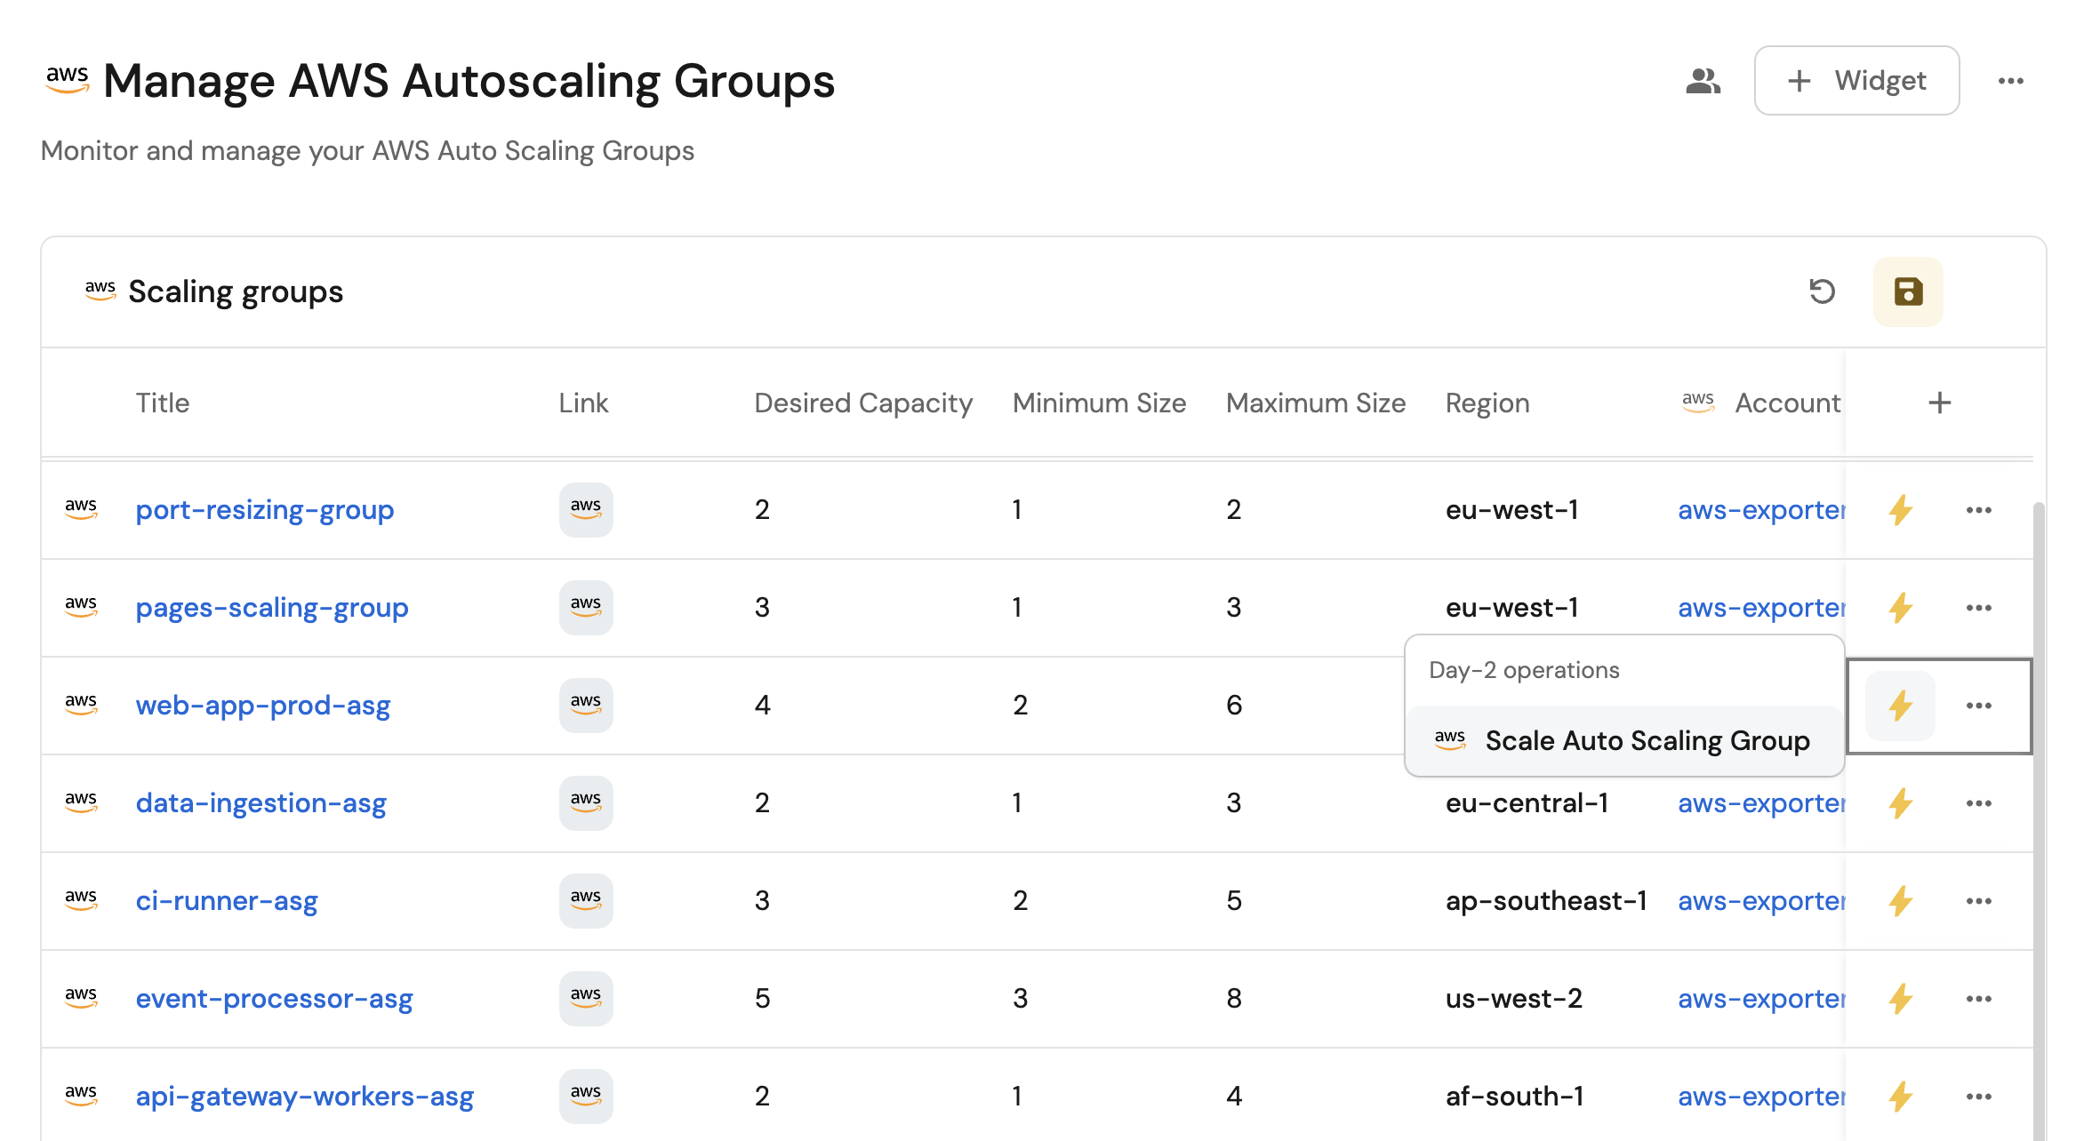Click the lightning icon for api-gateway-workers-asg row
This screenshot has width=2084, height=1141.
pyautogui.click(x=1900, y=1096)
